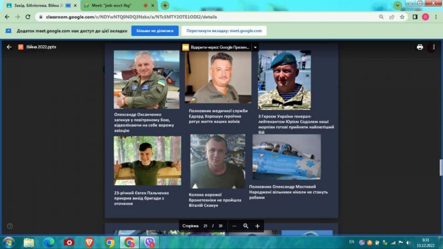Click the Війна 2022.pptx file title
Image resolution: width=443 pixels, height=249 pixels.
[41, 47]
